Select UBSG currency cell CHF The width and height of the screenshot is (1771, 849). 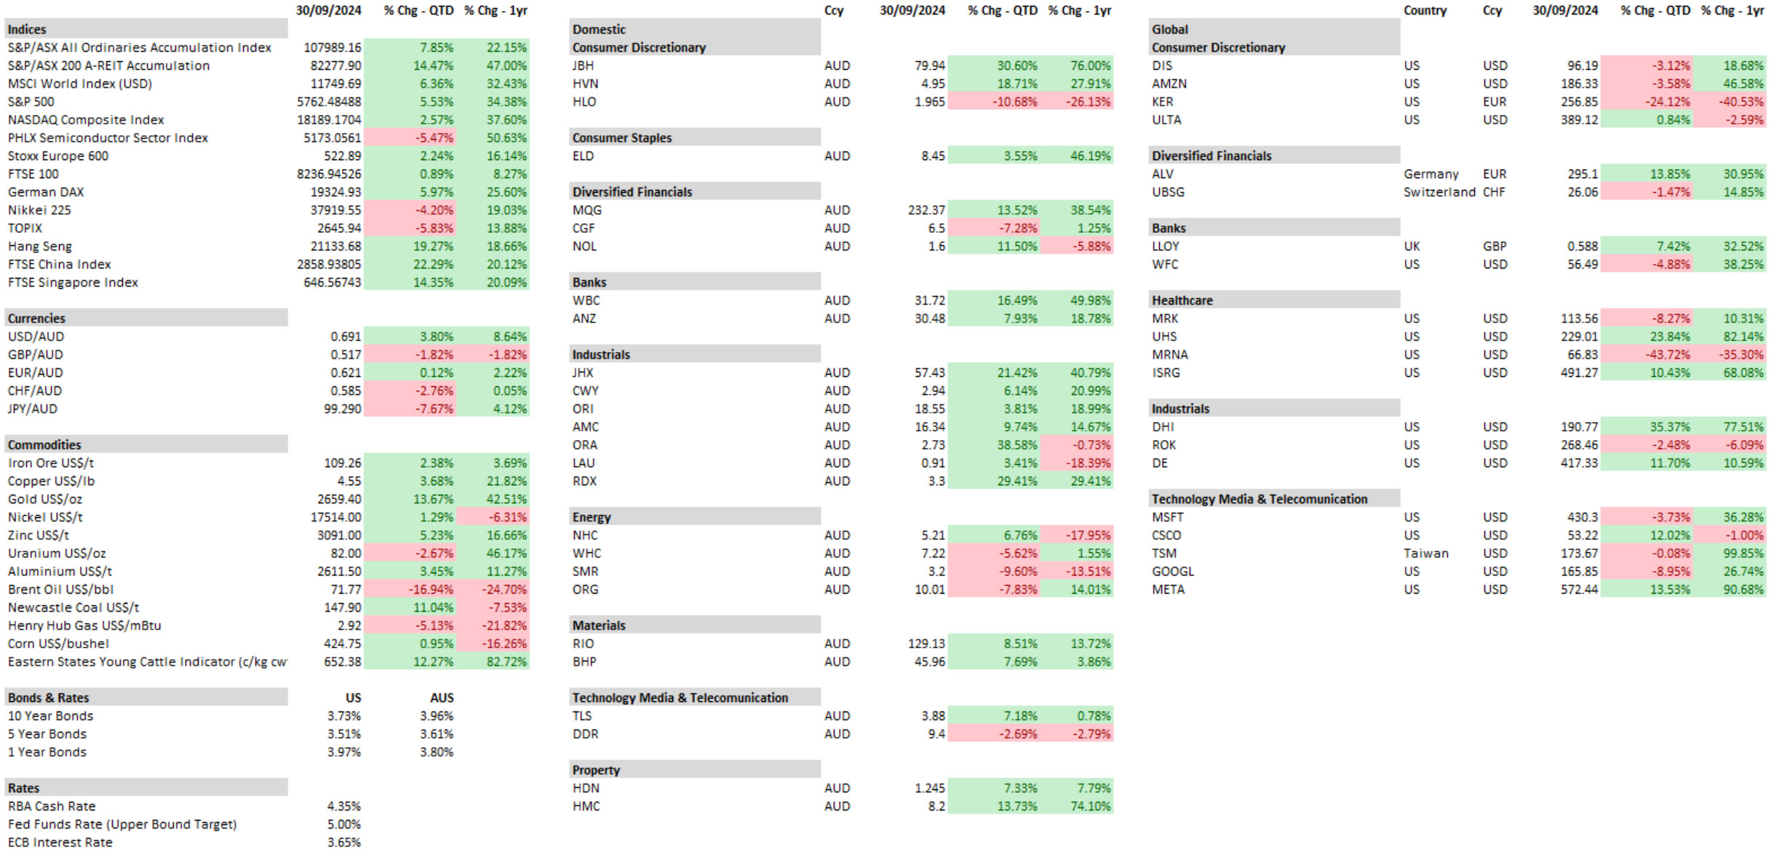(1494, 192)
